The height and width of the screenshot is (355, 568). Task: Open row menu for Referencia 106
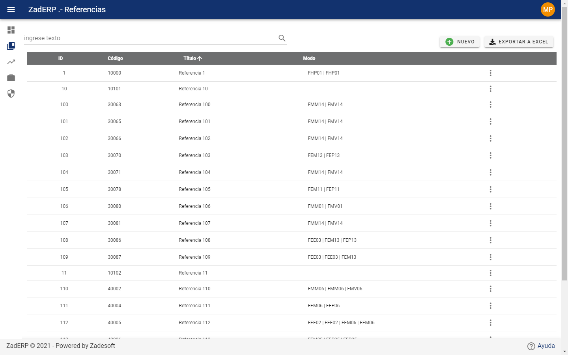tap(491, 206)
